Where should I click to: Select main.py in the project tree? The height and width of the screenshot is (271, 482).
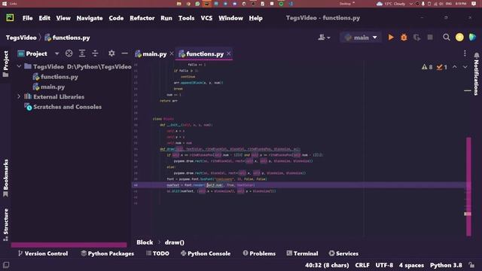tap(49, 87)
